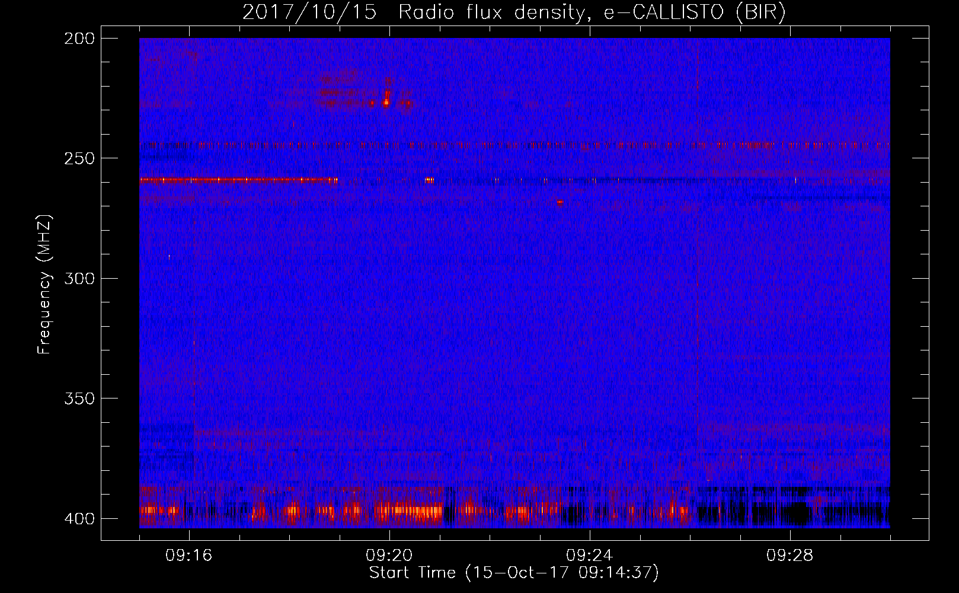Screen dimensions: 959x593
Task: Click the 400 frequency tick label
Action: tap(79, 518)
